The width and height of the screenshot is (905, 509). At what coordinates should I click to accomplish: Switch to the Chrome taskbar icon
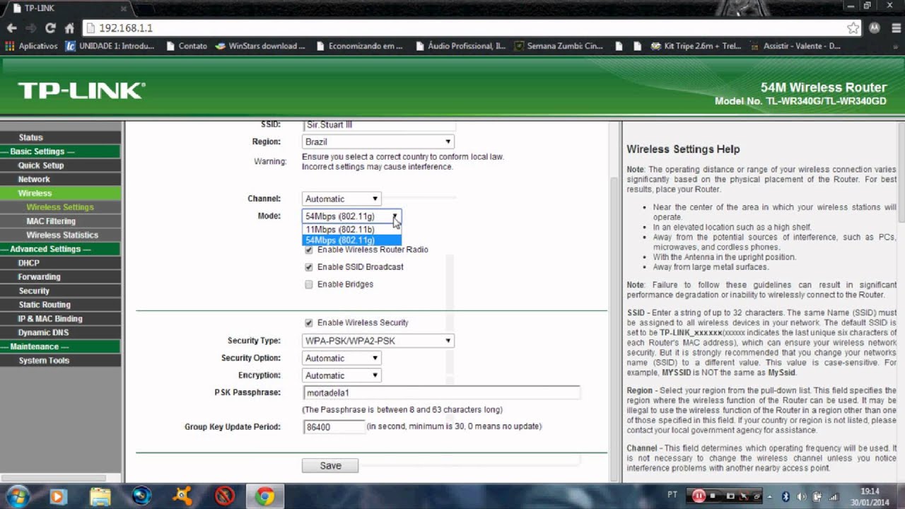pyautogui.click(x=265, y=496)
